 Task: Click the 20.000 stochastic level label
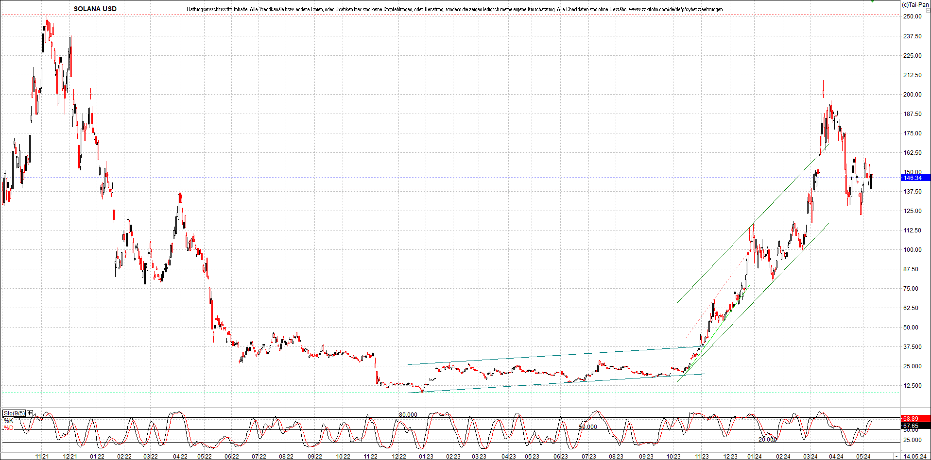pos(768,440)
